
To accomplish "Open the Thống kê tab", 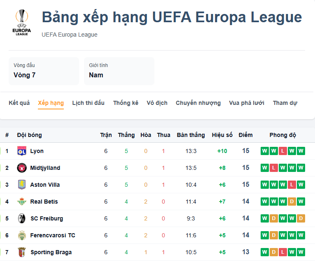I will (x=126, y=103).
